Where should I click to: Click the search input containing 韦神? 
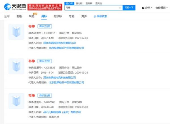click(x=91, y=8)
